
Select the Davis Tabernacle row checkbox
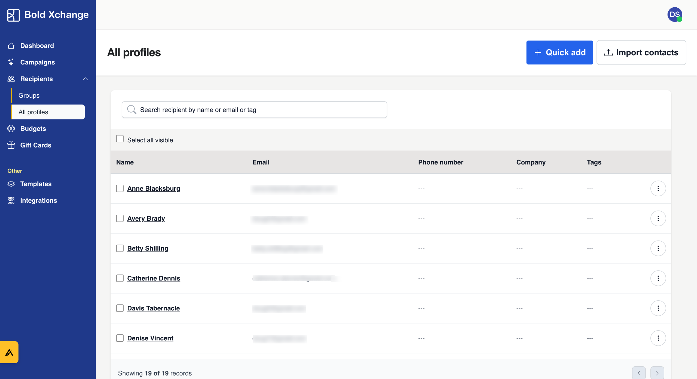pos(120,308)
